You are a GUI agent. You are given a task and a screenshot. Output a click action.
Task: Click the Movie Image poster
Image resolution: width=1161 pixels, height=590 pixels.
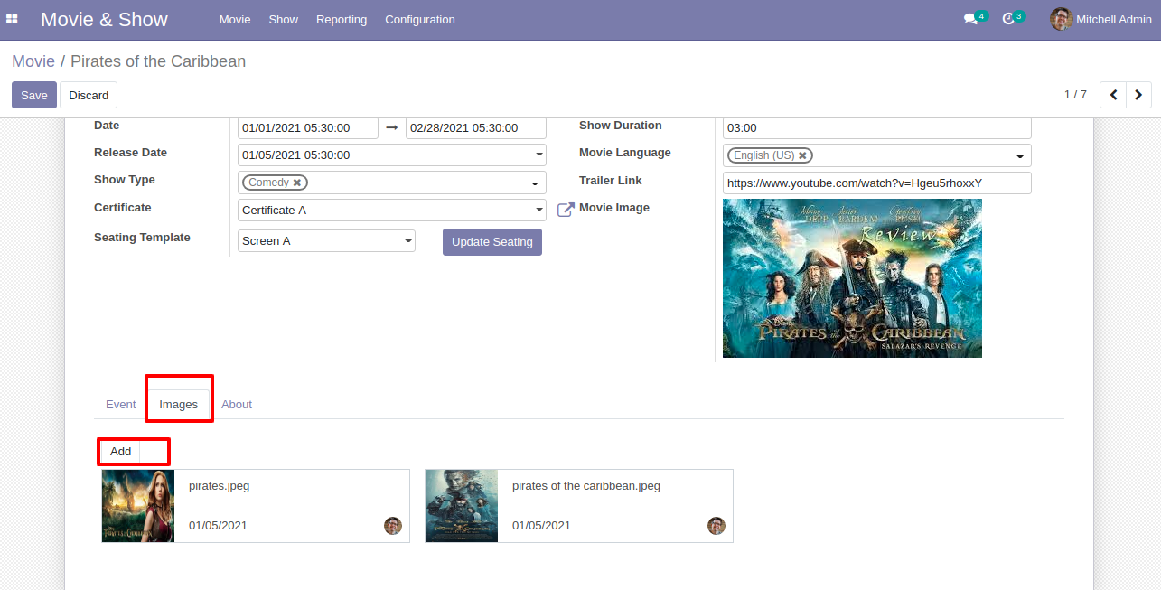click(x=852, y=278)
